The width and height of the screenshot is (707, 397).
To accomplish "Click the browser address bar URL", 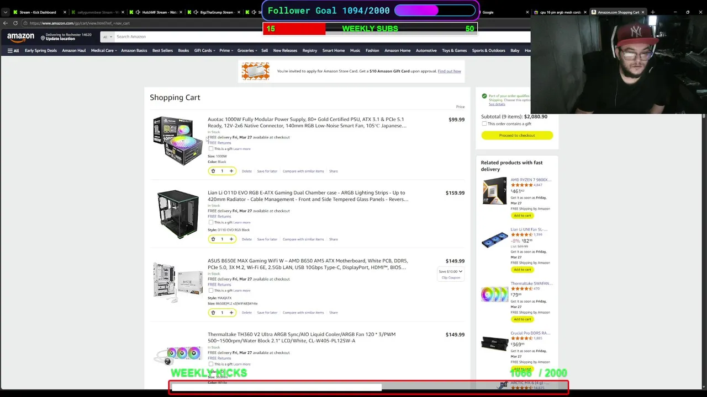I will coord(80,23).
